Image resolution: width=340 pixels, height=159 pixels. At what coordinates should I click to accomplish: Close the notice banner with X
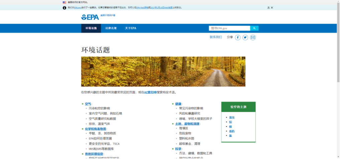coord(272,8)
